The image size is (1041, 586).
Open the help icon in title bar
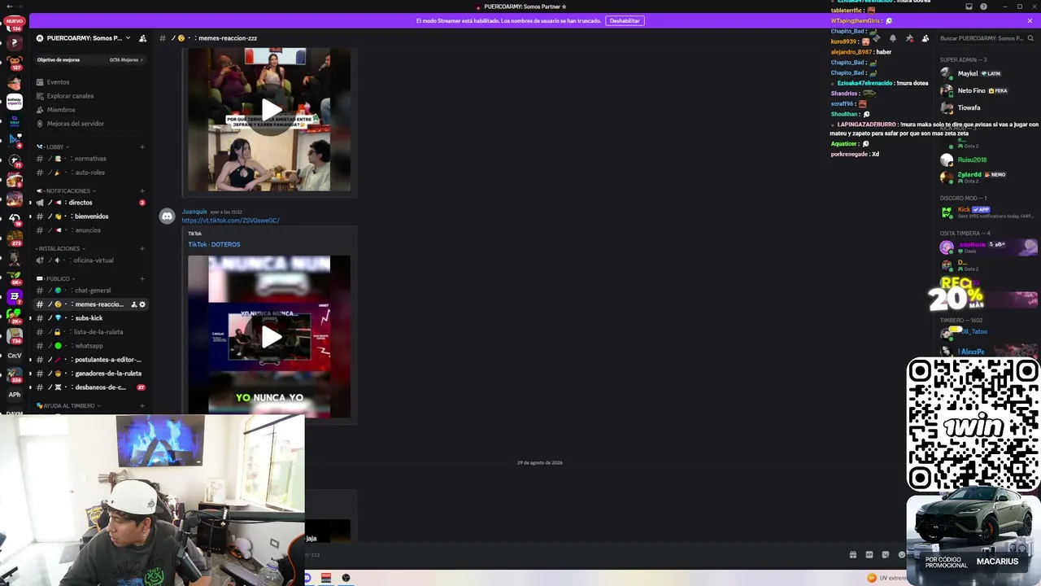[983, 7]
